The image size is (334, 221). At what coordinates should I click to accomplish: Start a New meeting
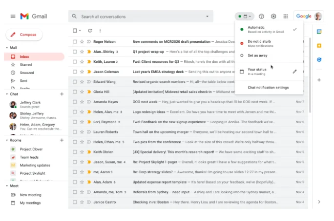point(30,195)
